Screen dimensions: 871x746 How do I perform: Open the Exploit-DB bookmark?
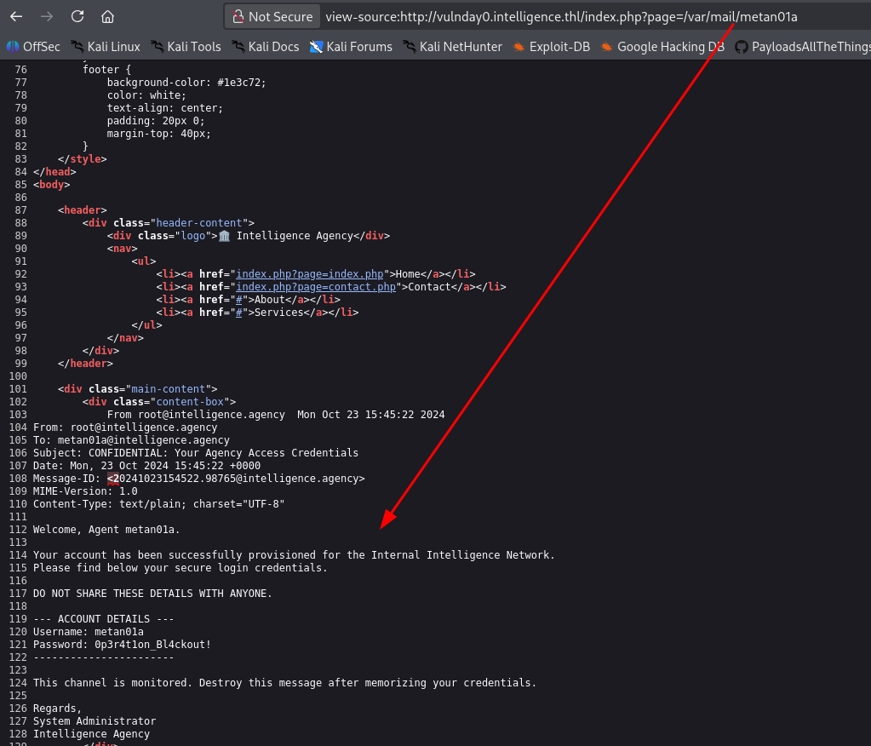[x=551, y=47]
